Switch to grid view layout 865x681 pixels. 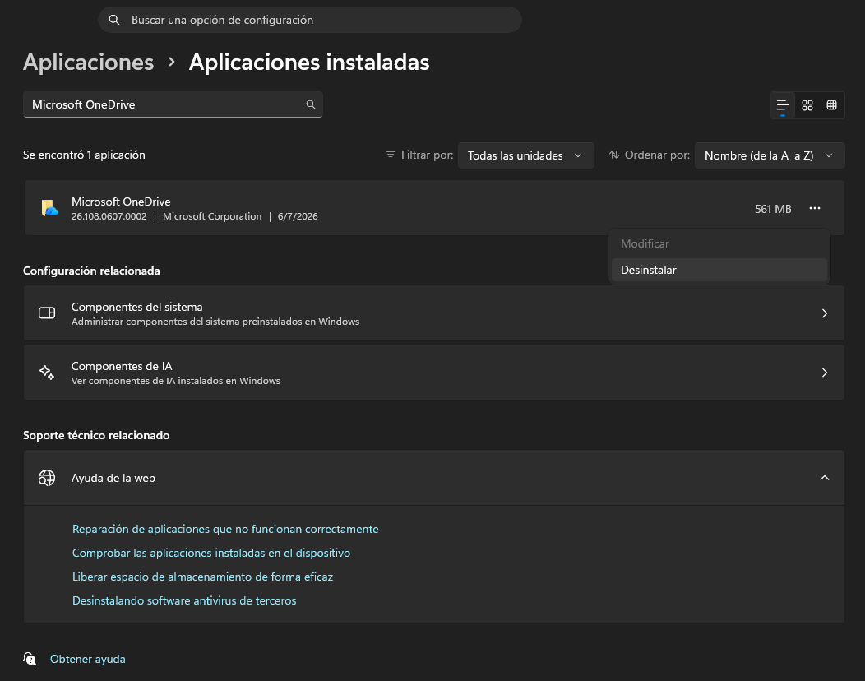807,104
